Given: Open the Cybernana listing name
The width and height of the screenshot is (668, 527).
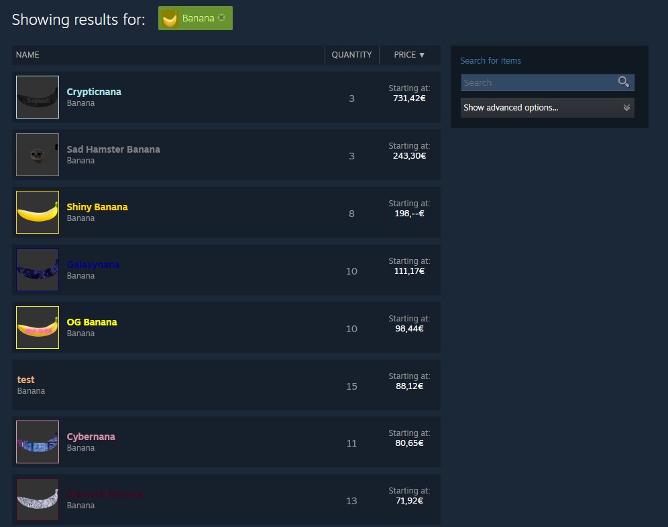Looking at the screenshot, I should [x=91, y=437].
